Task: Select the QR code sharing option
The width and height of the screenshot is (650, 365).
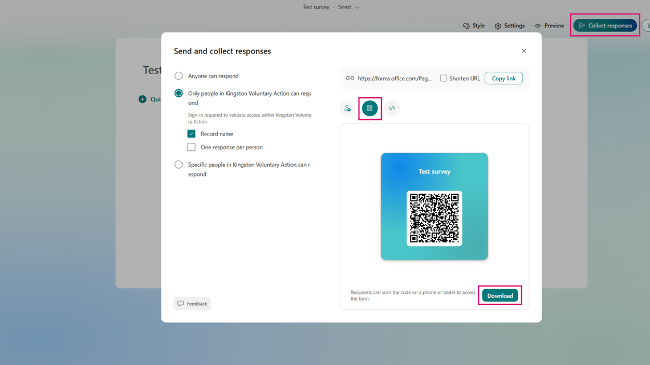Action: click(x=369, y=108)
